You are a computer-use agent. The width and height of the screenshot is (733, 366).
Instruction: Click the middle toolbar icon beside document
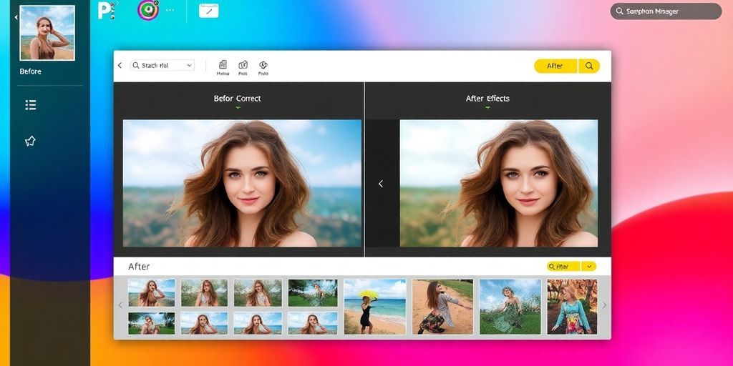(243, 67)
